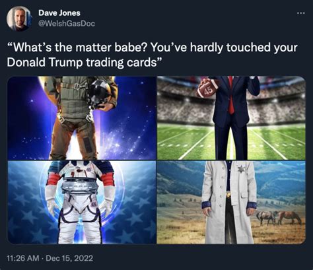Select the Dec 15, 2022 date
Image resolution: width=313 pixels, height=270 pixels.
[69, 258]
